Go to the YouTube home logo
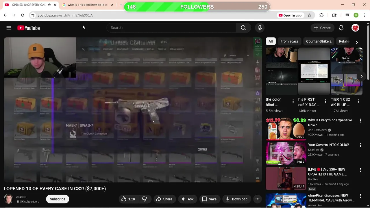 click(28, 28)
